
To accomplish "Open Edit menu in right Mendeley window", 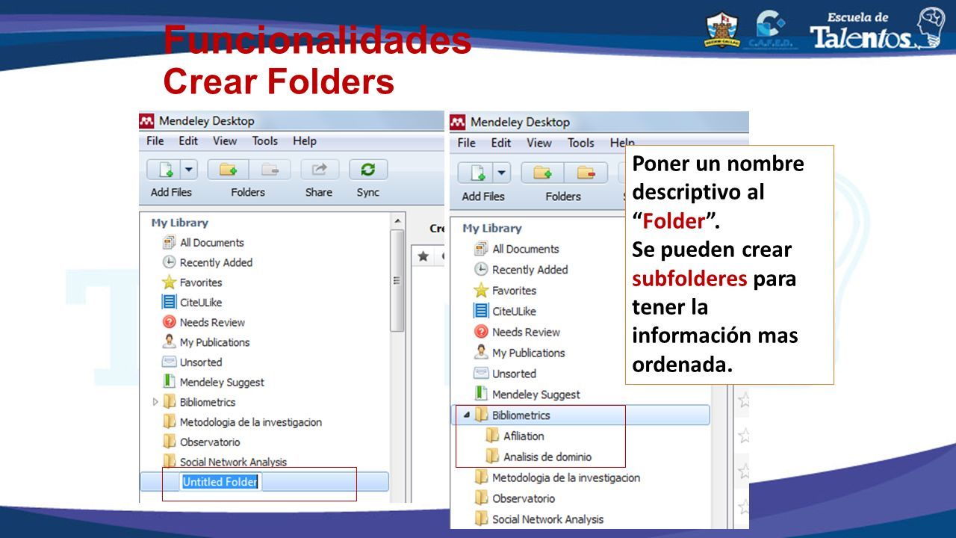I will [501, 143].
